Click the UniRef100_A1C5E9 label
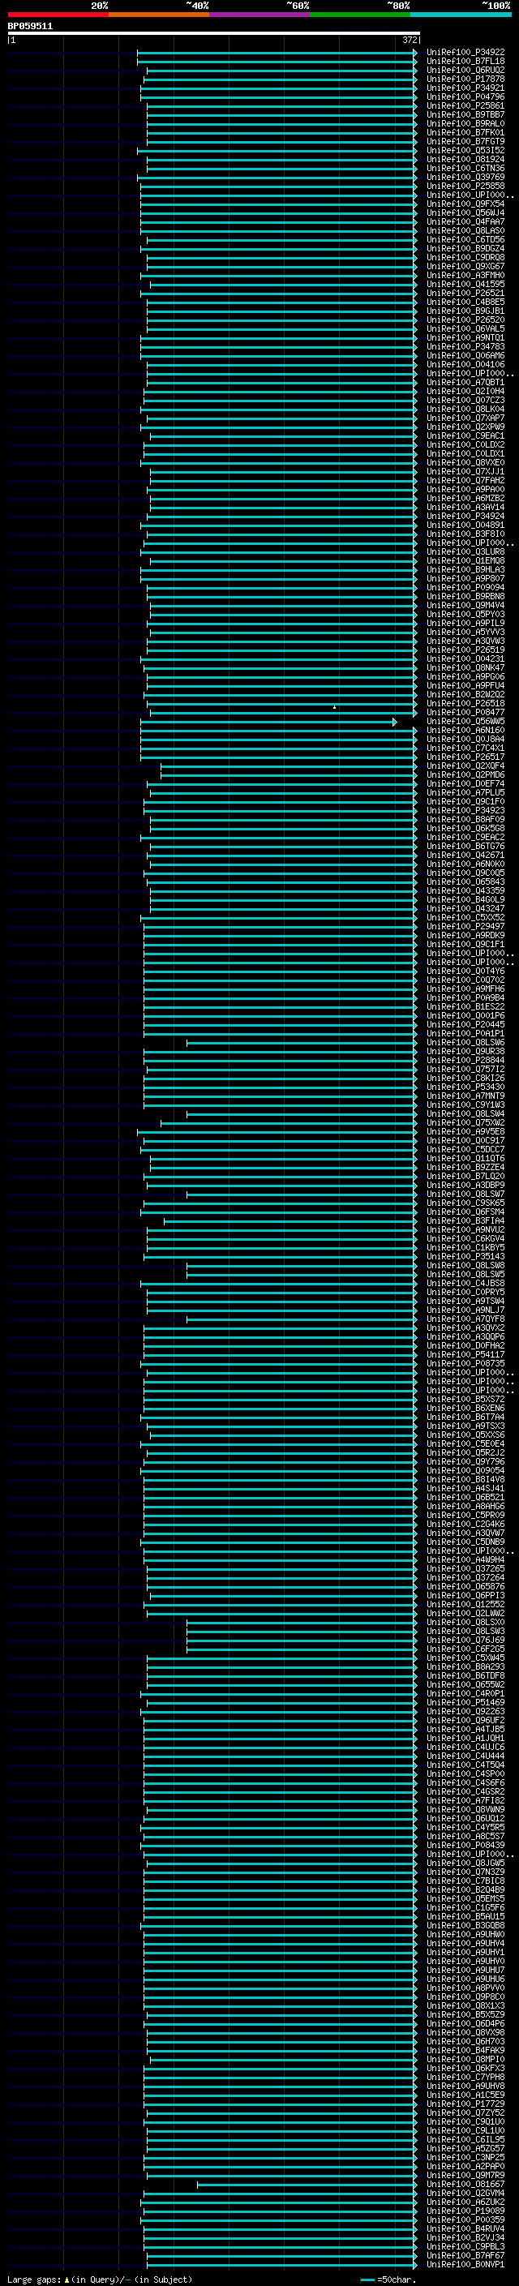The height and width of the screenshot is (2286, 519). click(465, 2095)
